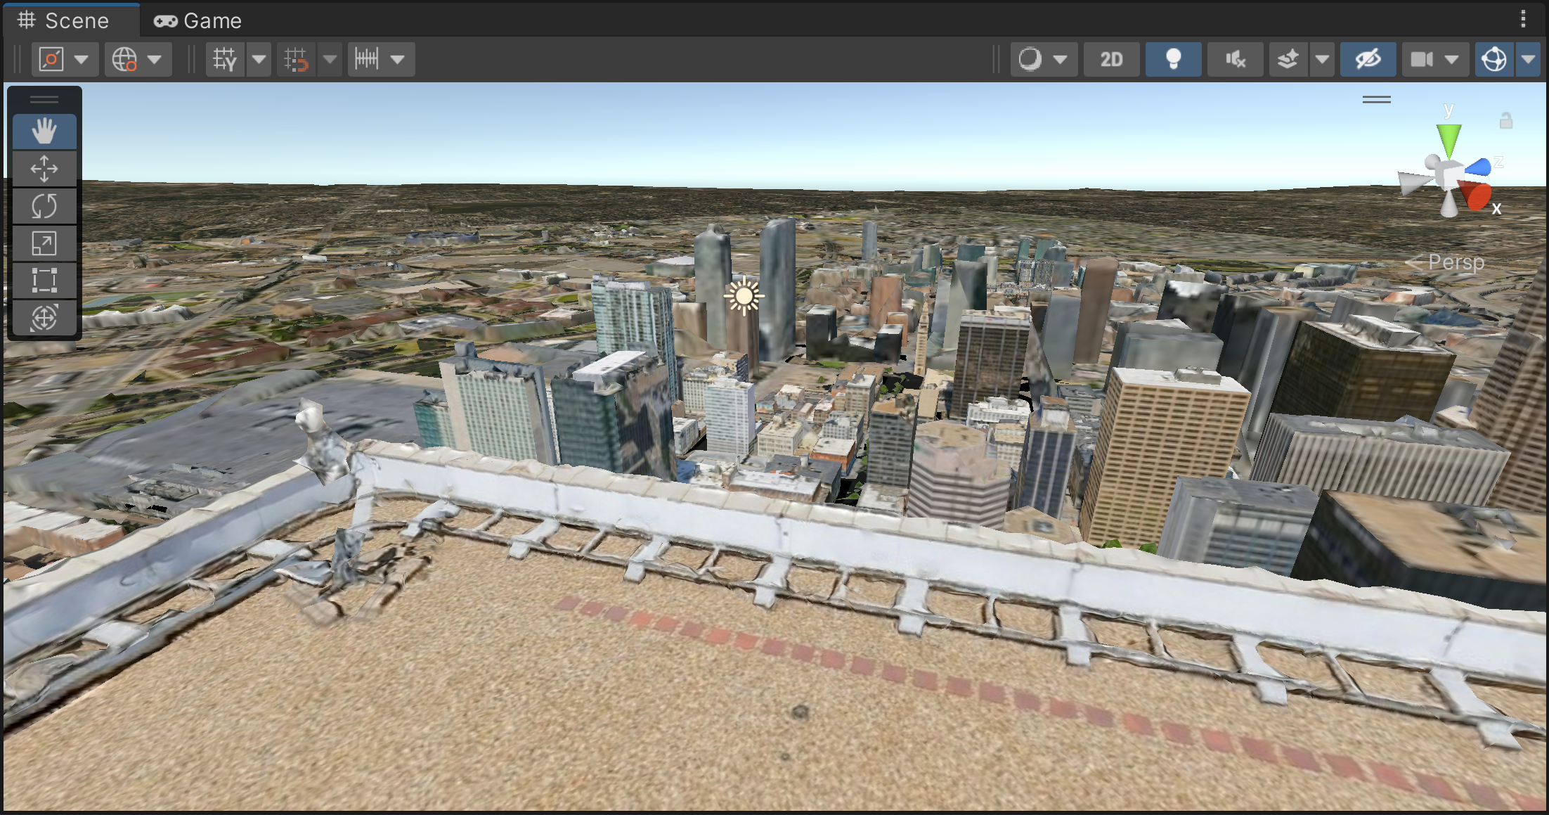
Task: Click the orientation gizmo lock icon
Action: (1505, 121)
